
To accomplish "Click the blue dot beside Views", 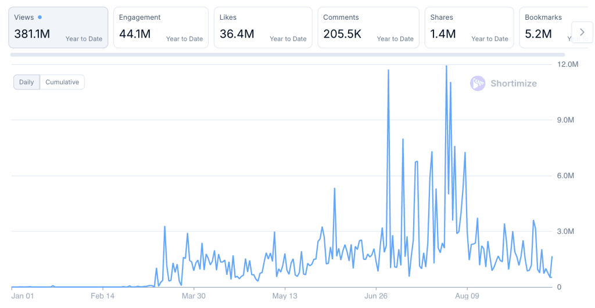I will point(40,17).
